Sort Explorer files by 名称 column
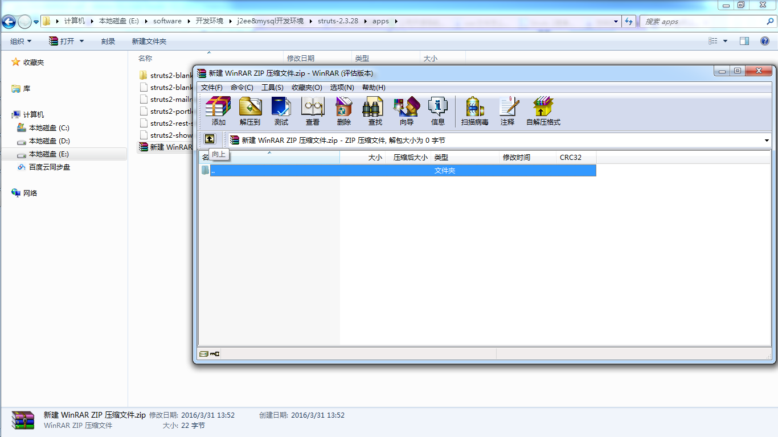This screenshot has height=437, width=778. pyautogui.click(x=210, y=58)
